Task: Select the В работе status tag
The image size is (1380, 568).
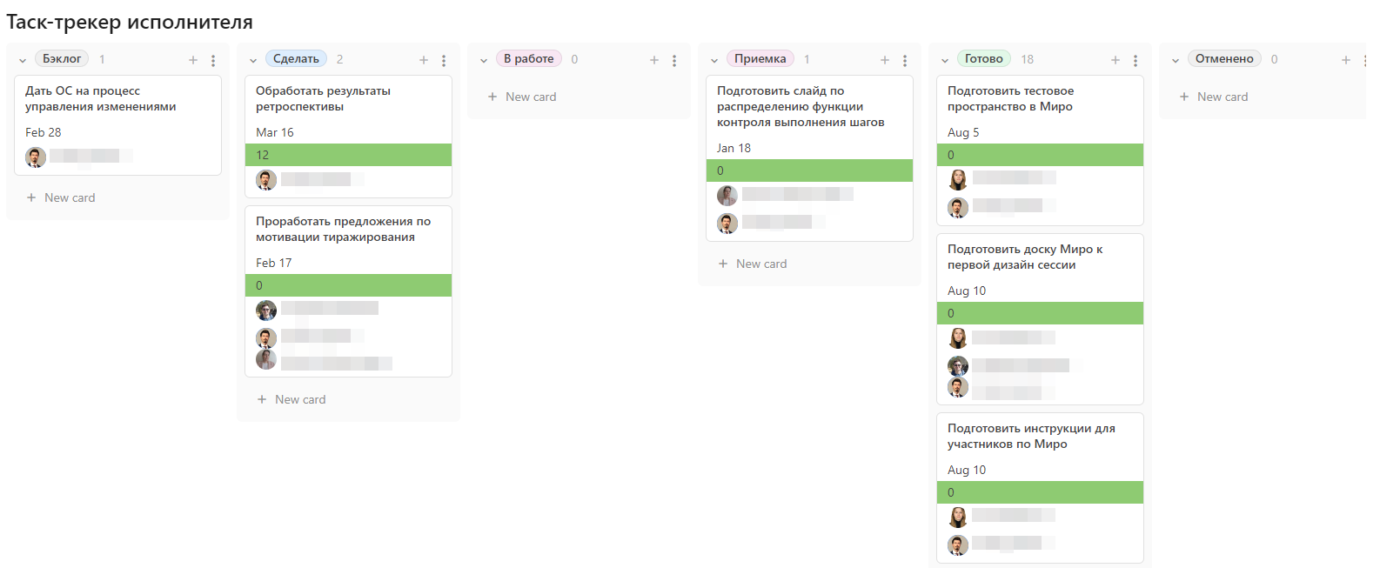Action: pos(528,59)
